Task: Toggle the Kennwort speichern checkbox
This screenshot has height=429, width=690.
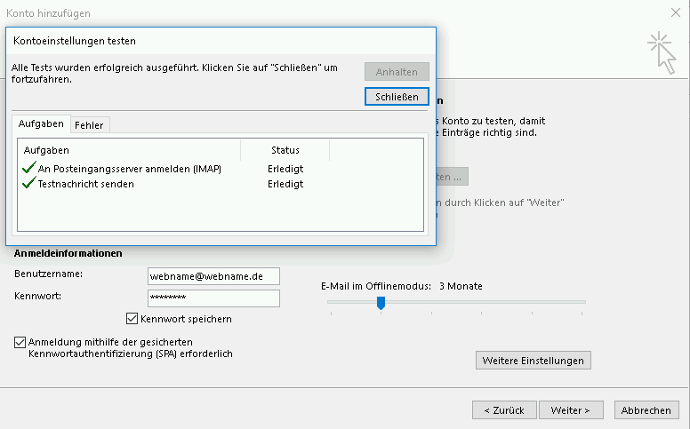Action: [x=132, y=319]
